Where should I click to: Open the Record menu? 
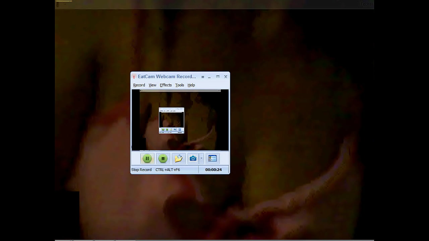139,85
